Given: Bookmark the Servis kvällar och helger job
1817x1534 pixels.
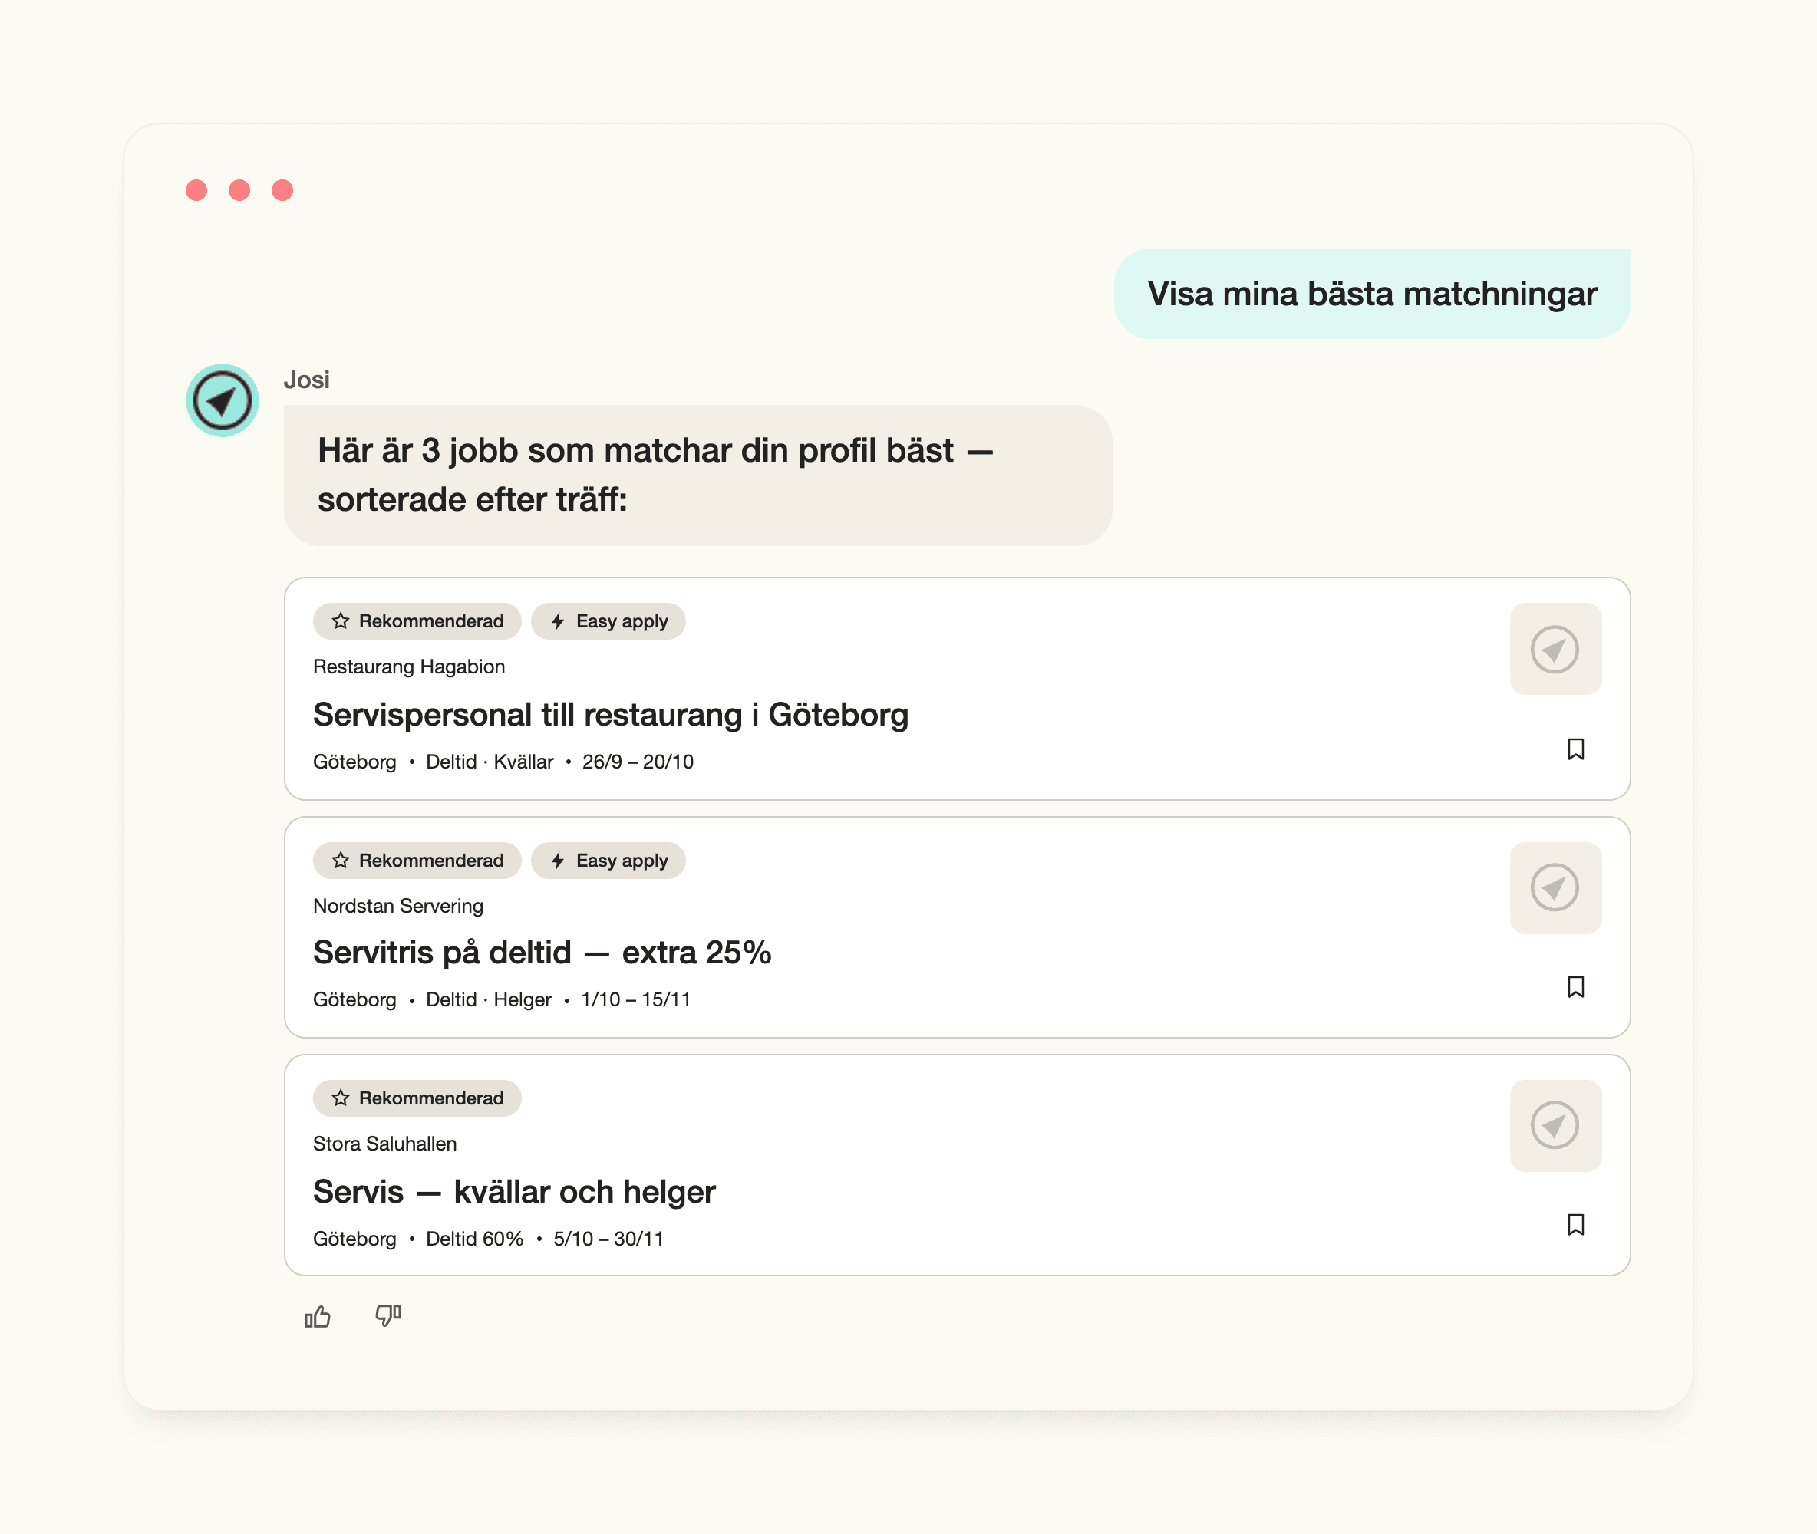Looking at the screenshot, I should (x=1575, y=1224).
